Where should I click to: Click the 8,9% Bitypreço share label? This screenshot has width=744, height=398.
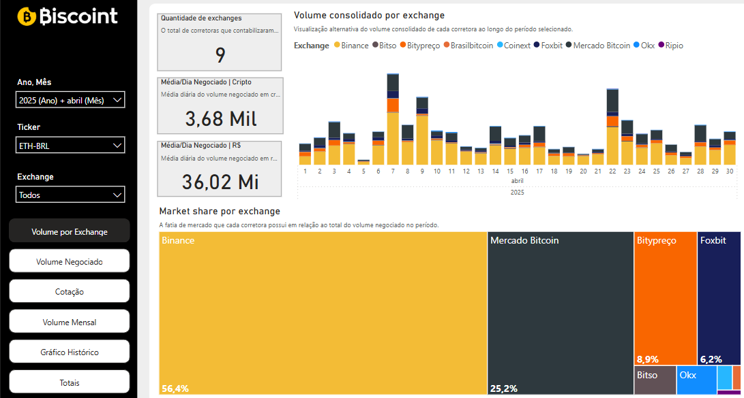coord(648,359)
